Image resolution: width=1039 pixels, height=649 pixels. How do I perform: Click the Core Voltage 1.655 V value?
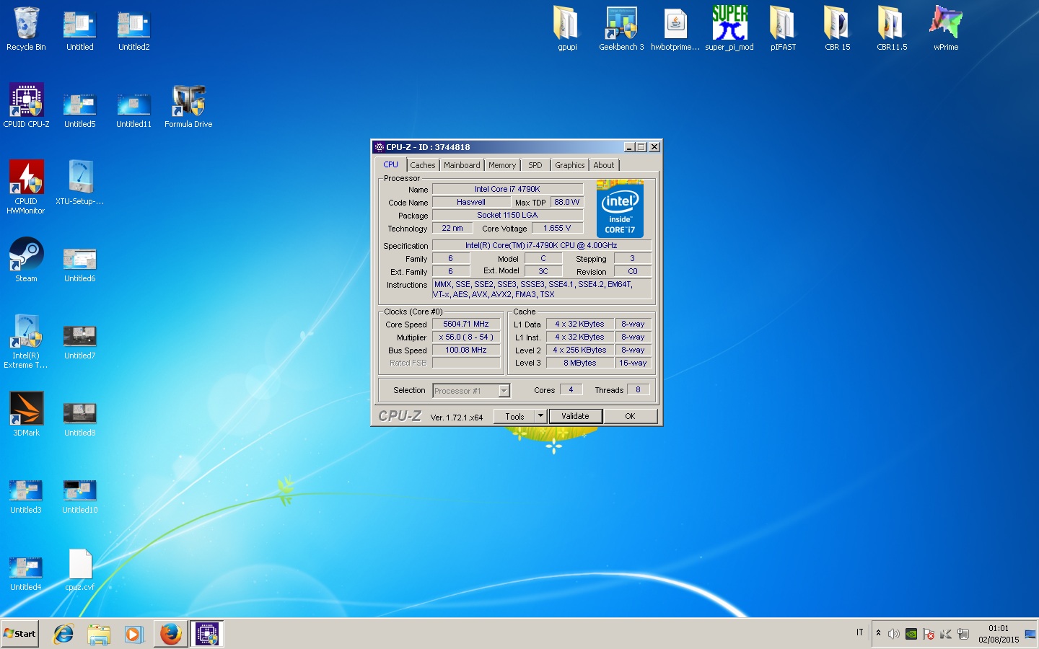(x=557, y=228)
